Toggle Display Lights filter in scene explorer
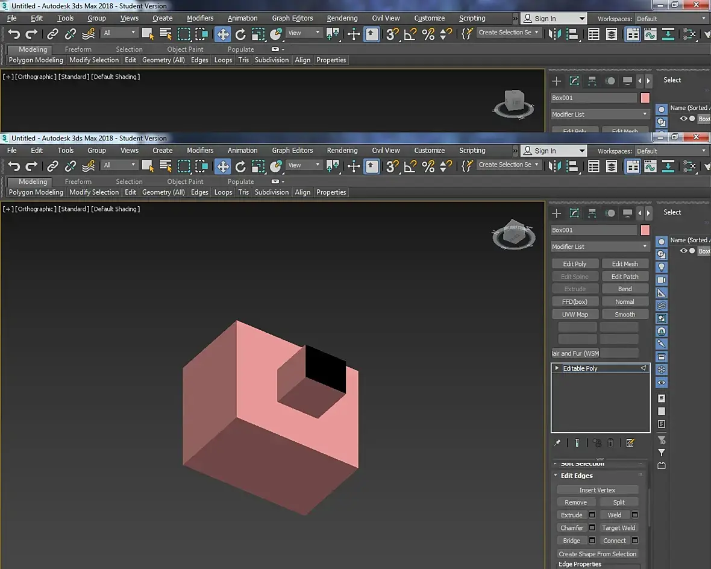The width and height of the screenshot is (711, 569). 662,267
